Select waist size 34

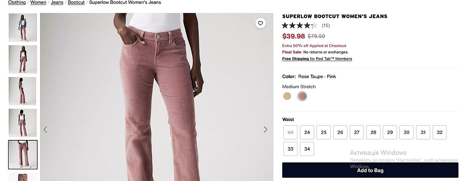coord(307,149)
